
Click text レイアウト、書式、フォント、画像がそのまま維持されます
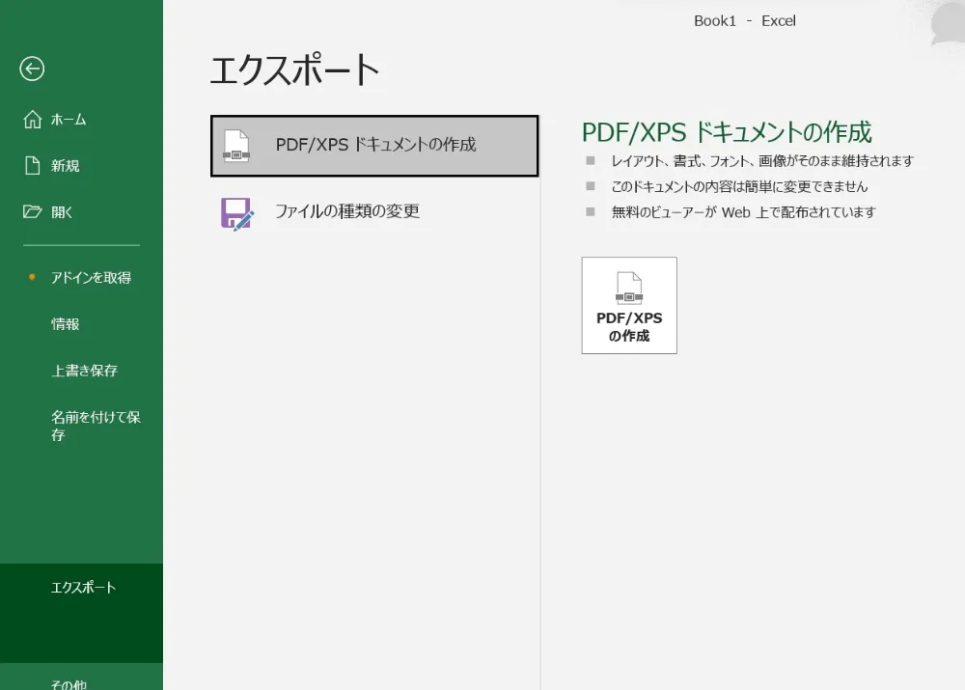[x=762, y=161]
